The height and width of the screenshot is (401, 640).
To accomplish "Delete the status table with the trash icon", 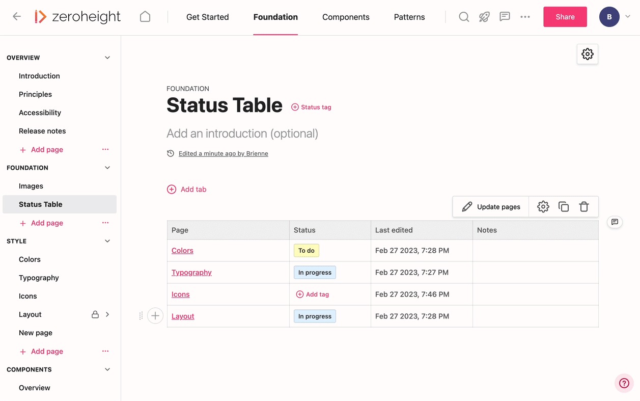I will (x=583, y=206).
